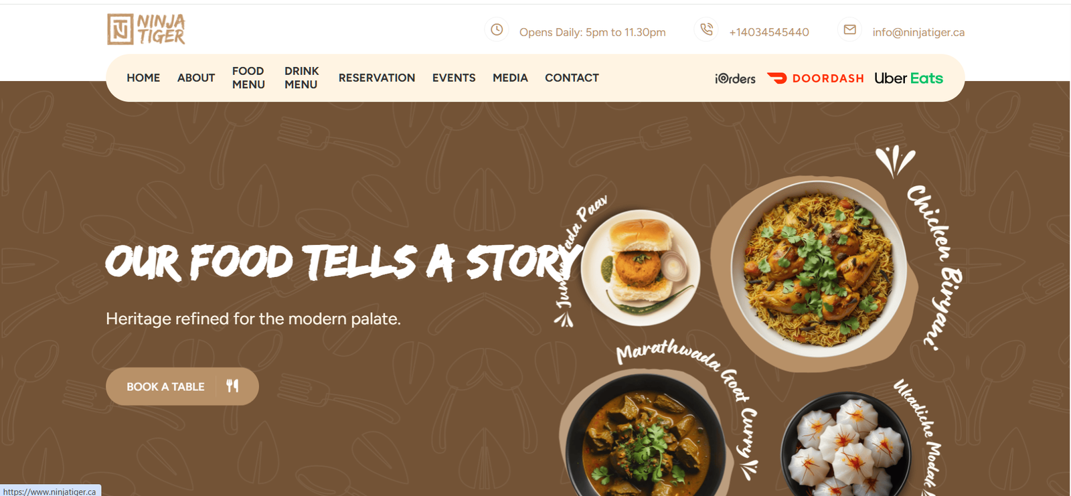Image resolution: width=1071 pixels, height=496 pixels.
Task: Open the Uber Eats logo link
Action: point(908,78)
